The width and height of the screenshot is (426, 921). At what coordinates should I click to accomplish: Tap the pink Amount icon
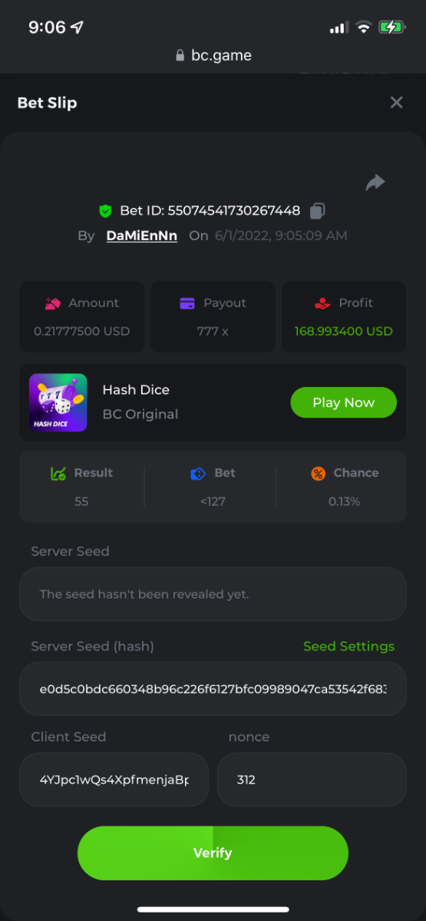pyautogui.click(x=53, y=303)
